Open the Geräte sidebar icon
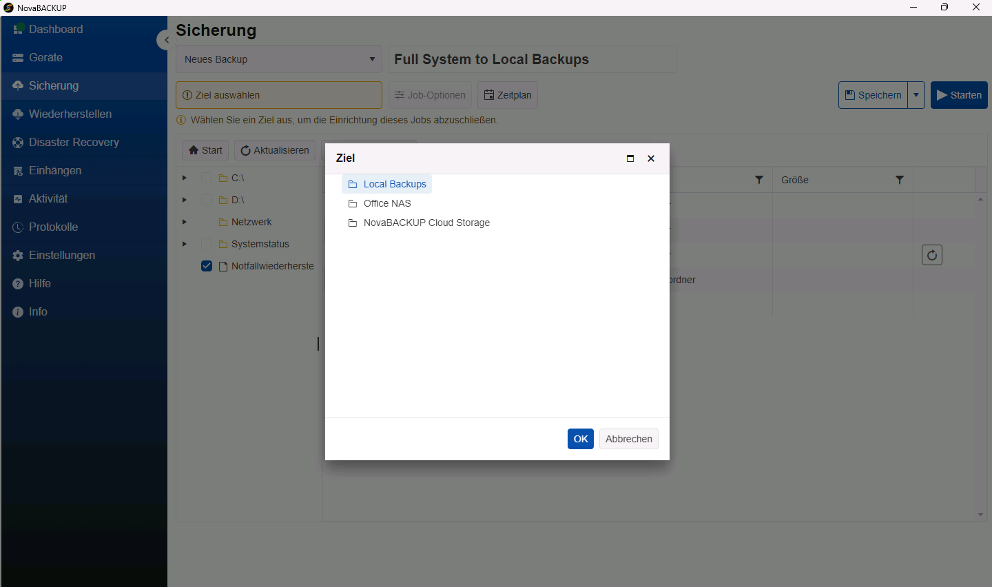This screenshot has height=587, width=992. [x=18, y=58]
